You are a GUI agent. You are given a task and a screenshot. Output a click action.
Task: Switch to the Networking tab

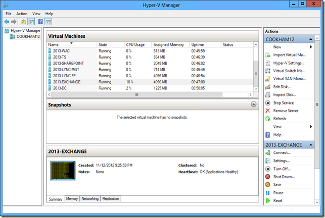90,199
